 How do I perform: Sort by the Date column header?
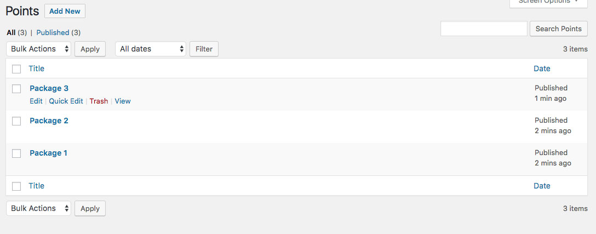click(x=542, y=69)
